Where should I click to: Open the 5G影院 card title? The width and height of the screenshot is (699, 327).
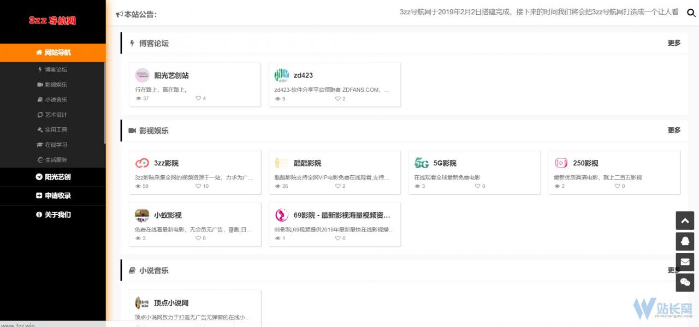(x=445, y=163)
